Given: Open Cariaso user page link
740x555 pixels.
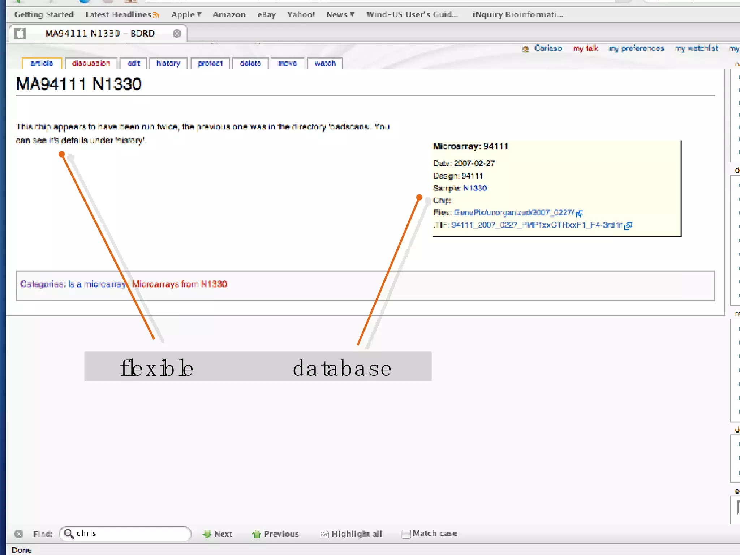Looking at the screenshot, I should coord(548,48).
